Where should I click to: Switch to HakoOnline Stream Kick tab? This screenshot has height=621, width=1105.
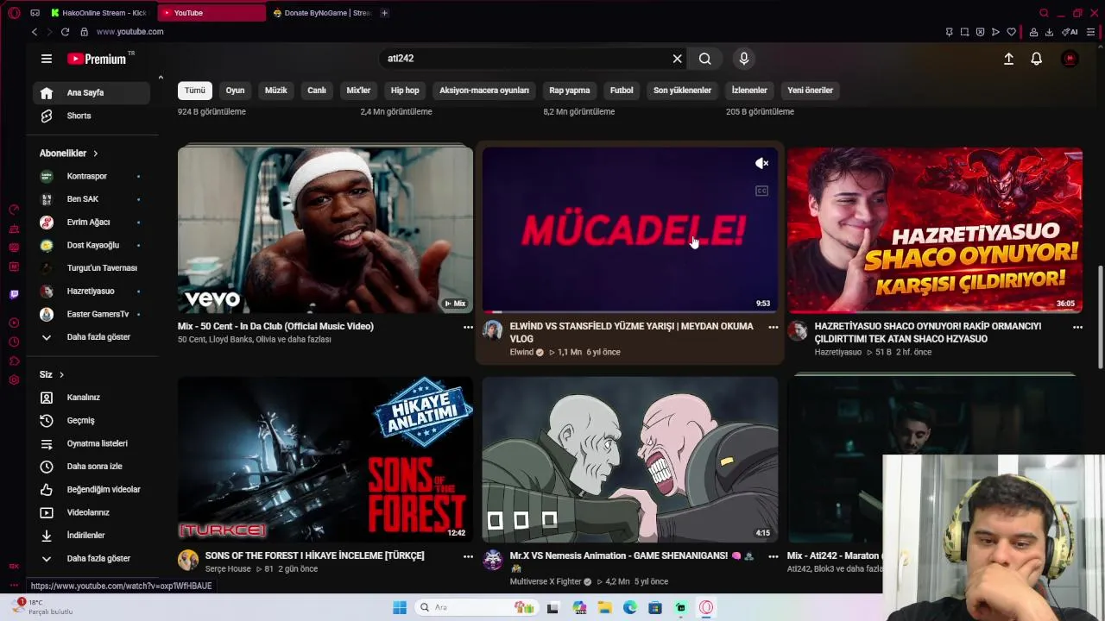pos(99,13)
